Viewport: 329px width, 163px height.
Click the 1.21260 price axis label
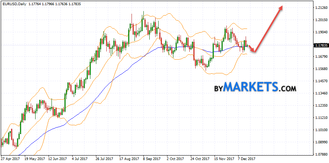tap(319, 8)
